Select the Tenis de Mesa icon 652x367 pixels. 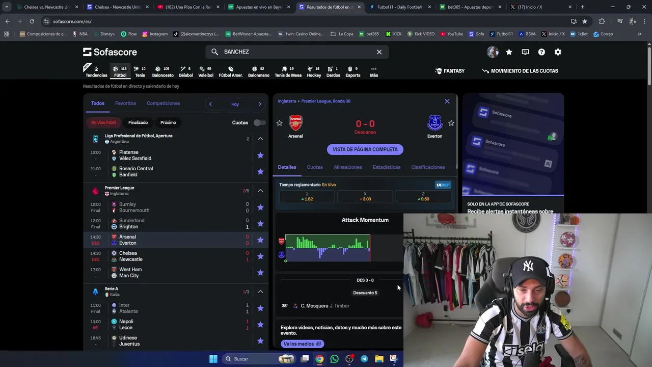tap(288, 71)
